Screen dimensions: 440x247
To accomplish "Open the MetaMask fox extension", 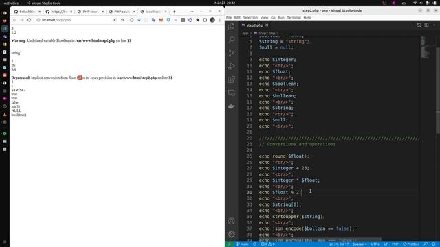I will point(161,20).
